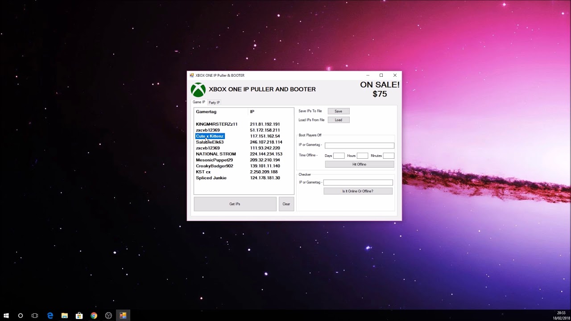Click the app icon in the title bar

coord(192,75)
